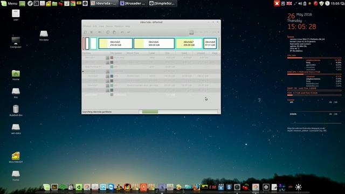Open the GParted menu in the menu bar
This screenshot has height=194, width=345.
(87, 26)
